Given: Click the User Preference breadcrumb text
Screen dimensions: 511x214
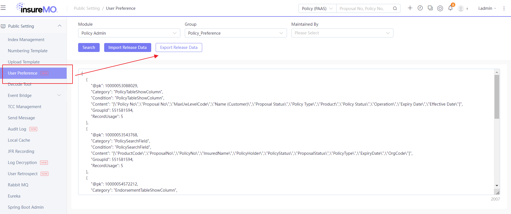Looking at the screenshot, I should [x=121, y=8].
